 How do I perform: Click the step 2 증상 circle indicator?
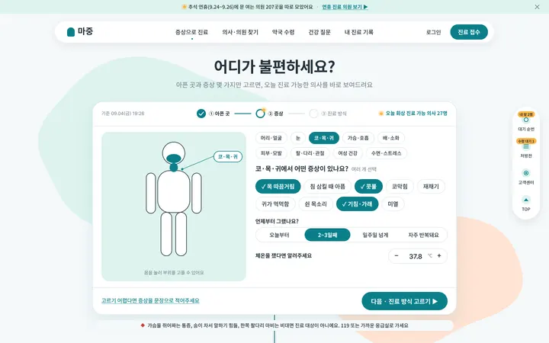click(x=260, y=114)
